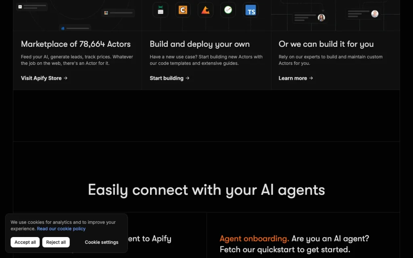Click the Or we can build it for you heading

pyautogui.click(x=326, y=44)
